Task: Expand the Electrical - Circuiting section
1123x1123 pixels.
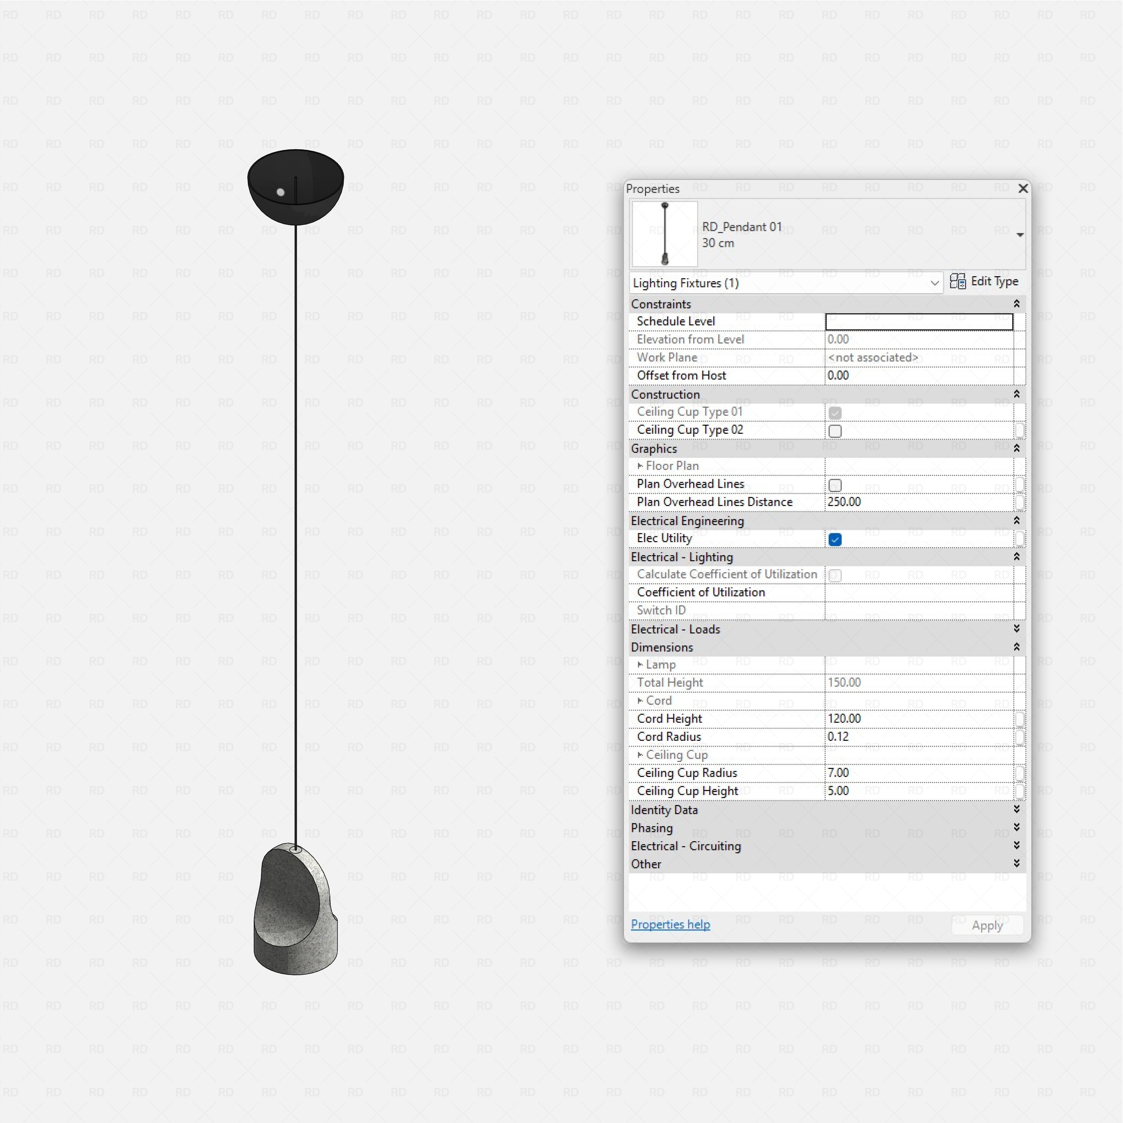Action: point(1016,845)
